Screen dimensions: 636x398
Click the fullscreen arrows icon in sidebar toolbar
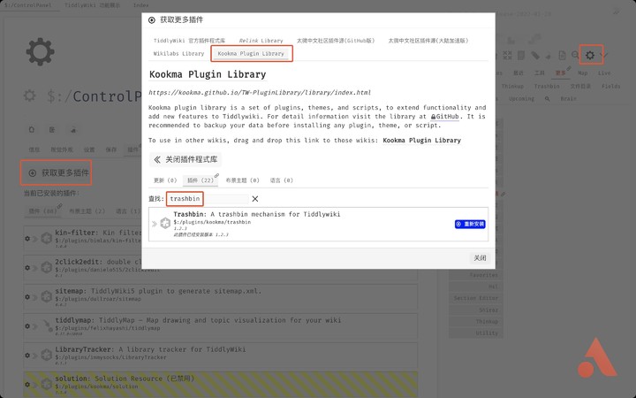click(x=507, y=55)
